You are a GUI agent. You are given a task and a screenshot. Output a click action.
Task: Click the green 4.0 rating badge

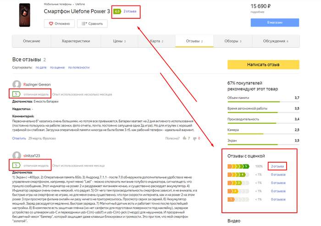(117, 11)
